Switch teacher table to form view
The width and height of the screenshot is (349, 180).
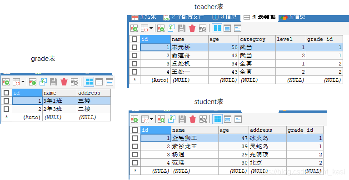point(227,28)
